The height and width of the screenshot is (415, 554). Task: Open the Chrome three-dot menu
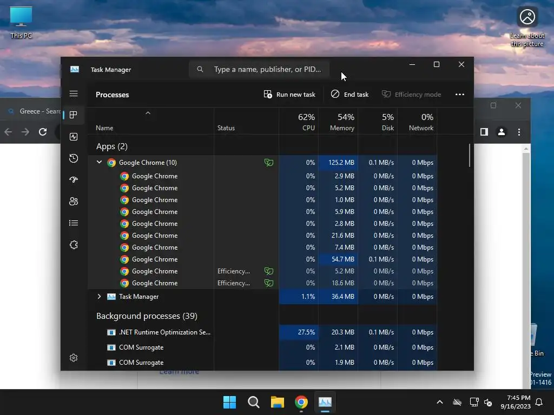[x=519, y=132]
